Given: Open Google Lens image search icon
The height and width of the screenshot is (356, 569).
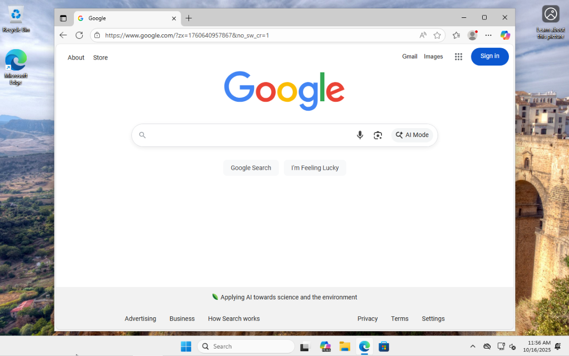Looking at the screenshot, I should (378, 135).
